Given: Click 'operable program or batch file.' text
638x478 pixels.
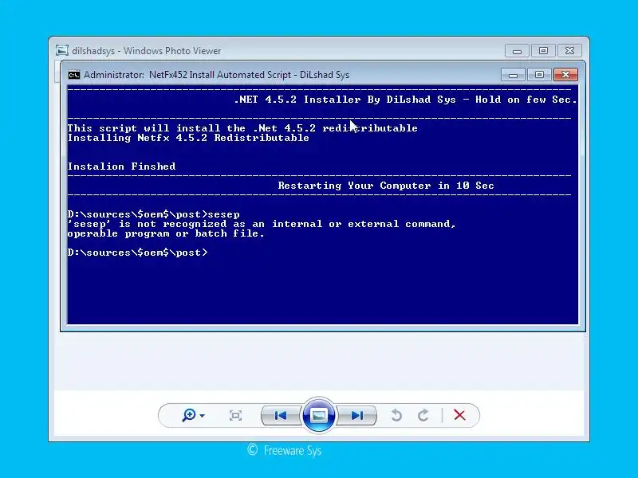Looking at the screenshot, I should click(x=166, y=233).
